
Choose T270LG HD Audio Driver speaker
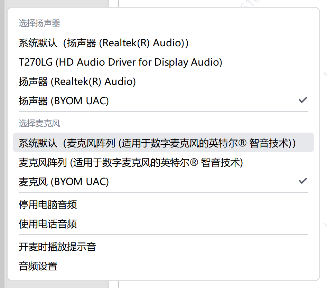point(120,63)
